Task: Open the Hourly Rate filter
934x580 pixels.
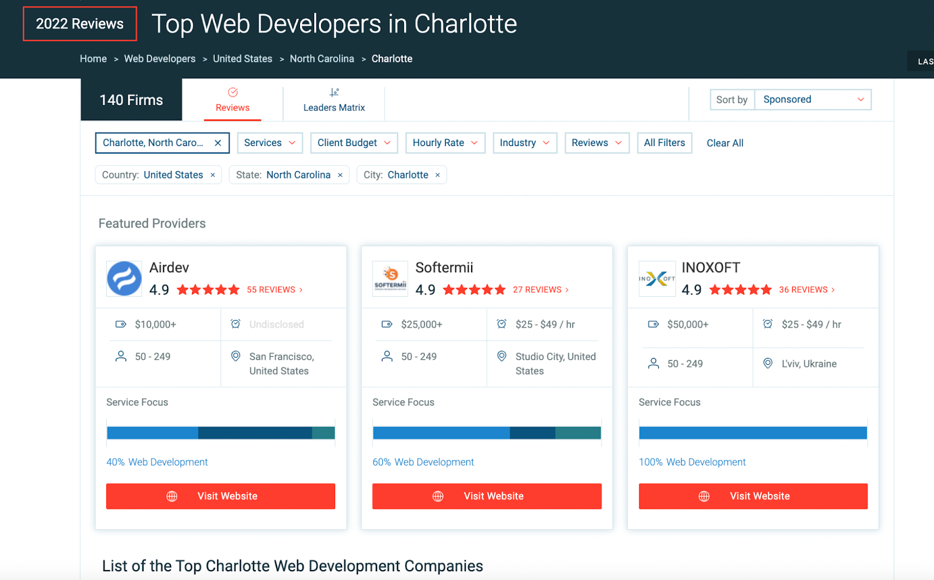Action: click(445, 143)
